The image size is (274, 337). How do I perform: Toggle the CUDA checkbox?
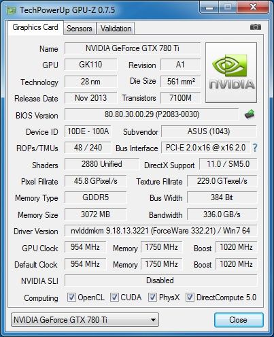click(x=114, y=297)
